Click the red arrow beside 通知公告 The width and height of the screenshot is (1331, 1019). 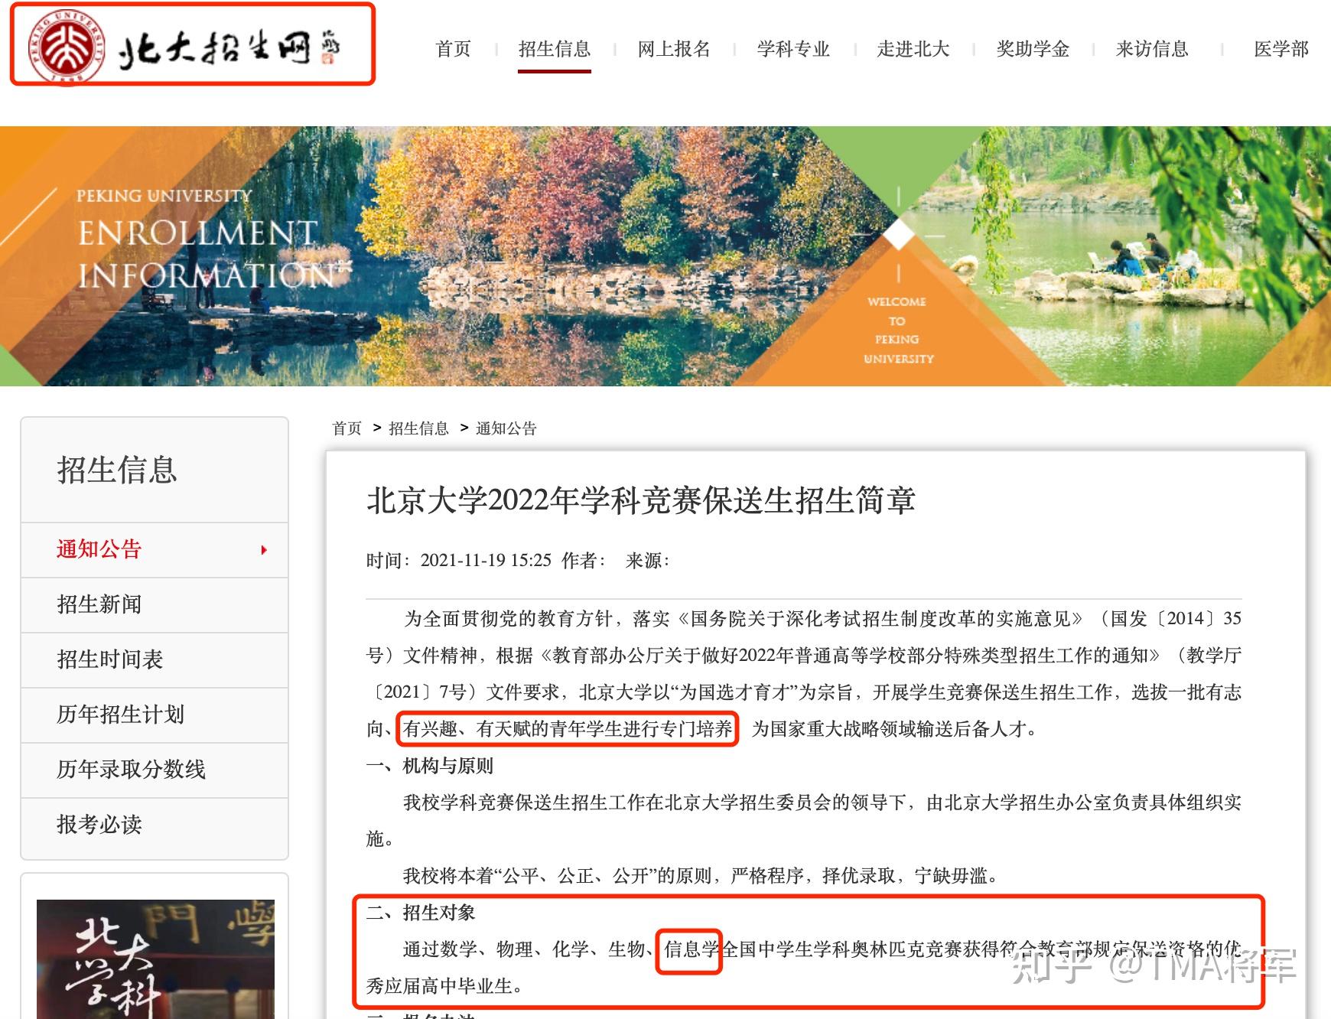point(264,550)
